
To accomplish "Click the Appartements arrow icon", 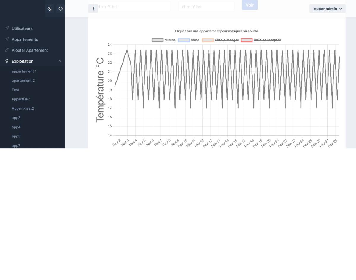I will (x=7, y=39).
